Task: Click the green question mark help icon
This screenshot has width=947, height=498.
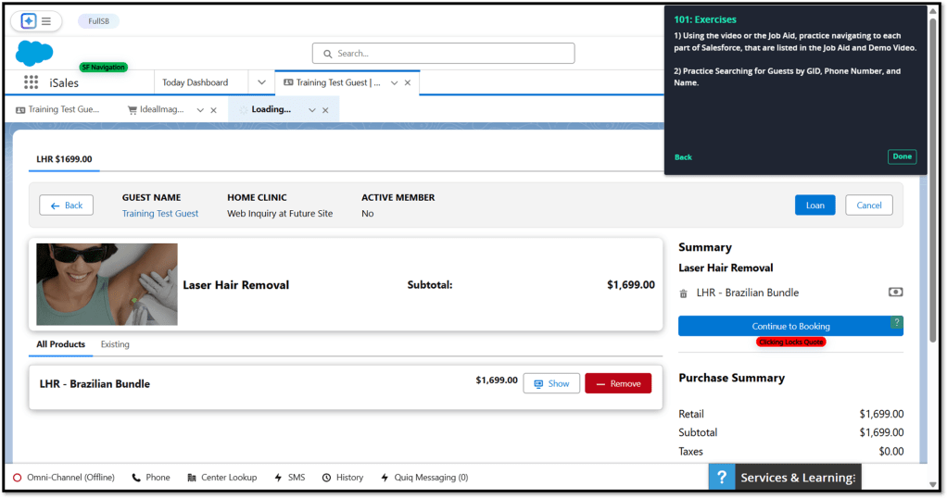Action: [x=896, y=322]
